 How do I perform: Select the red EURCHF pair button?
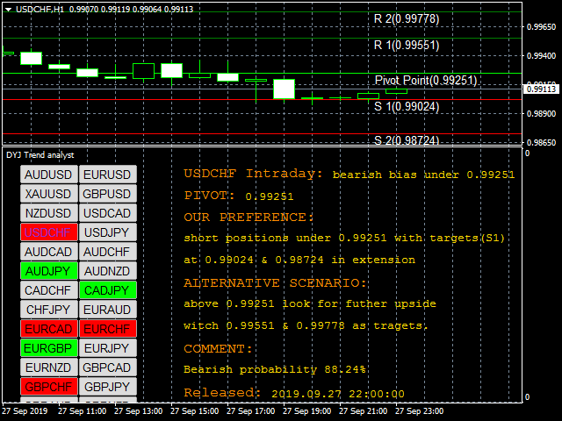pos(108,329)
